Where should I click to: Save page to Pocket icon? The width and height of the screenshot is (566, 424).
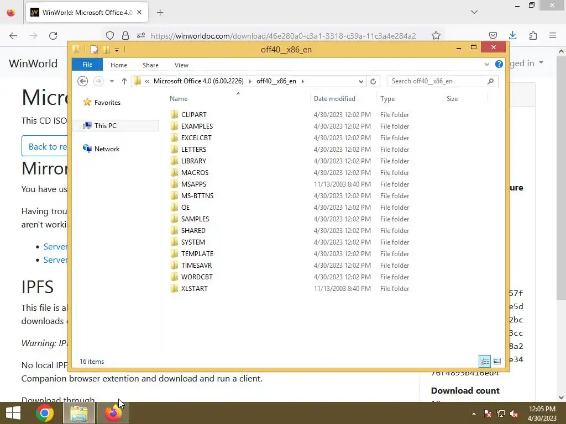point(492,35)
